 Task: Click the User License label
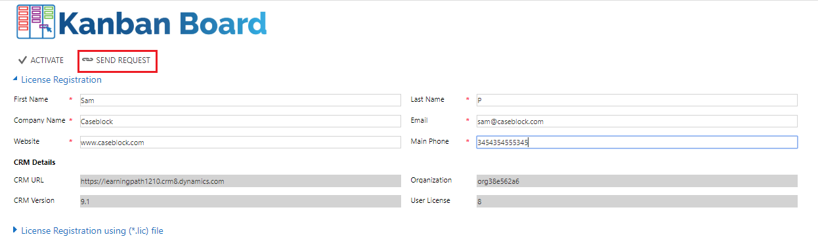coord(430,200)
